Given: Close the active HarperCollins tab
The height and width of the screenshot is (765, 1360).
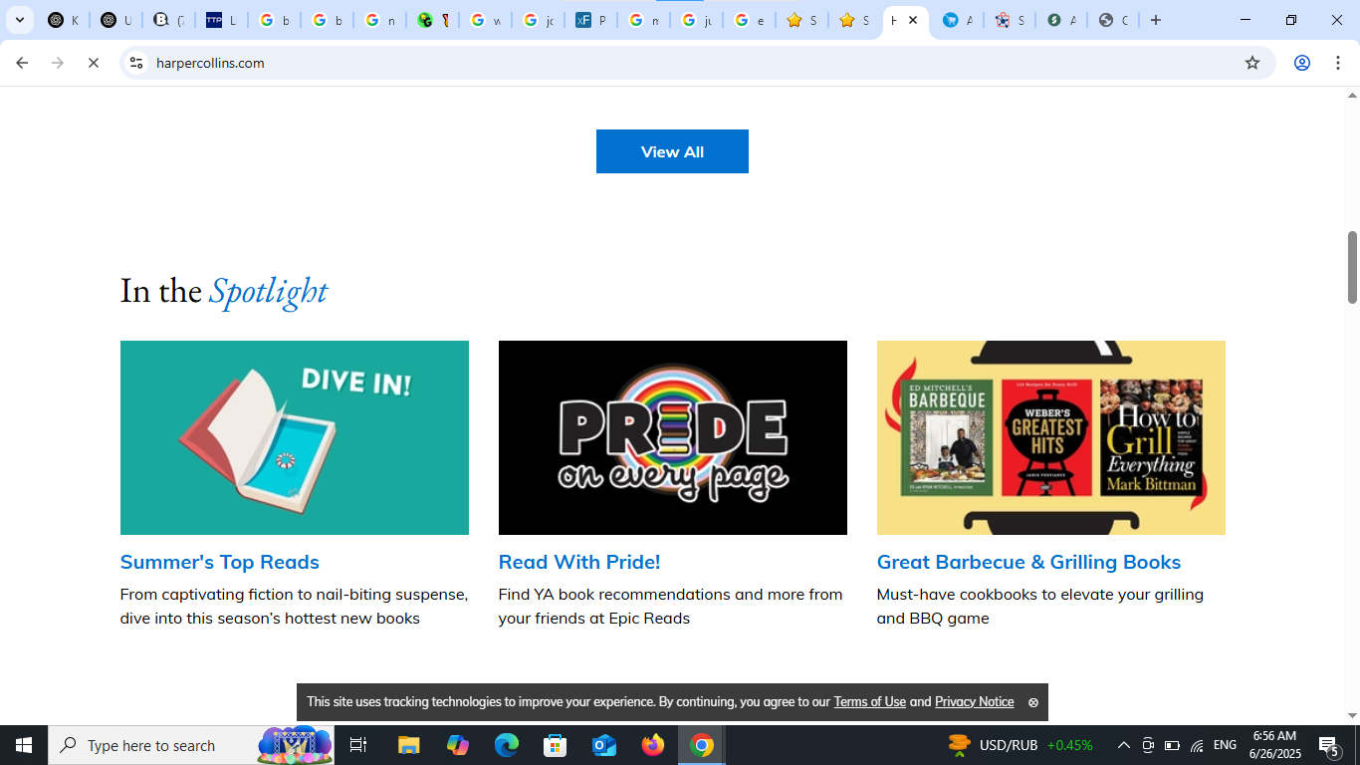Looking at the screenshot, I should pos(913,20).
